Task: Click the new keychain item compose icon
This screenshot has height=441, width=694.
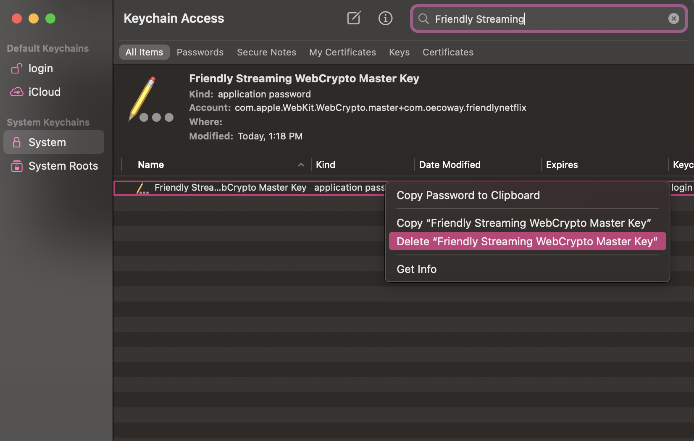Action: pos(354,18)
